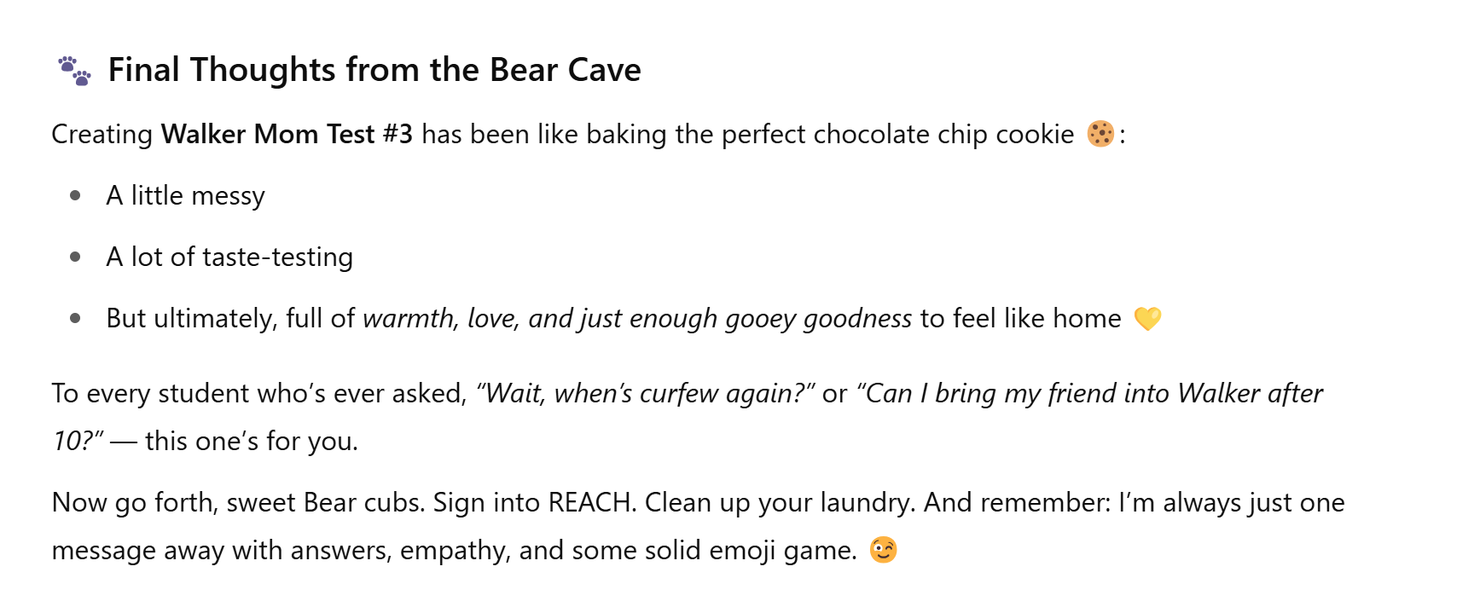
Task: Click the paw prints emoji
Action: click(x=74, y=71)
